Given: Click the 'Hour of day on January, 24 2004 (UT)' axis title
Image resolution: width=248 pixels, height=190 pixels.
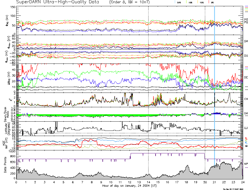Looking at the screenshot, I should click(129, 186).
